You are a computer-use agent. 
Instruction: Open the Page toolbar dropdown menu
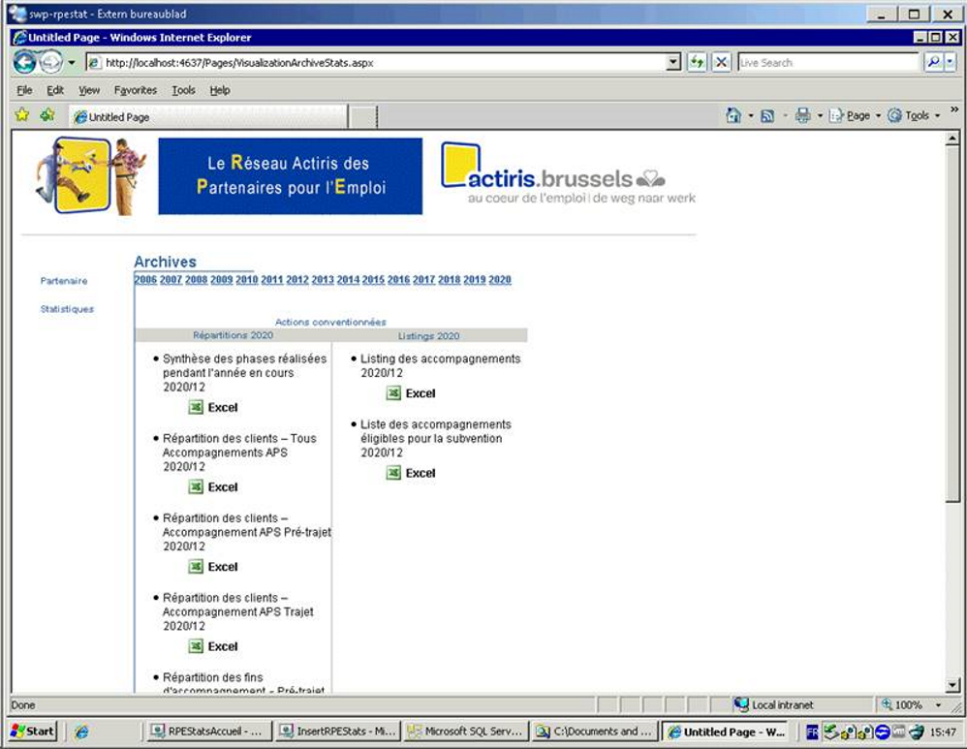pyautogui.click(x=856, y=115)
